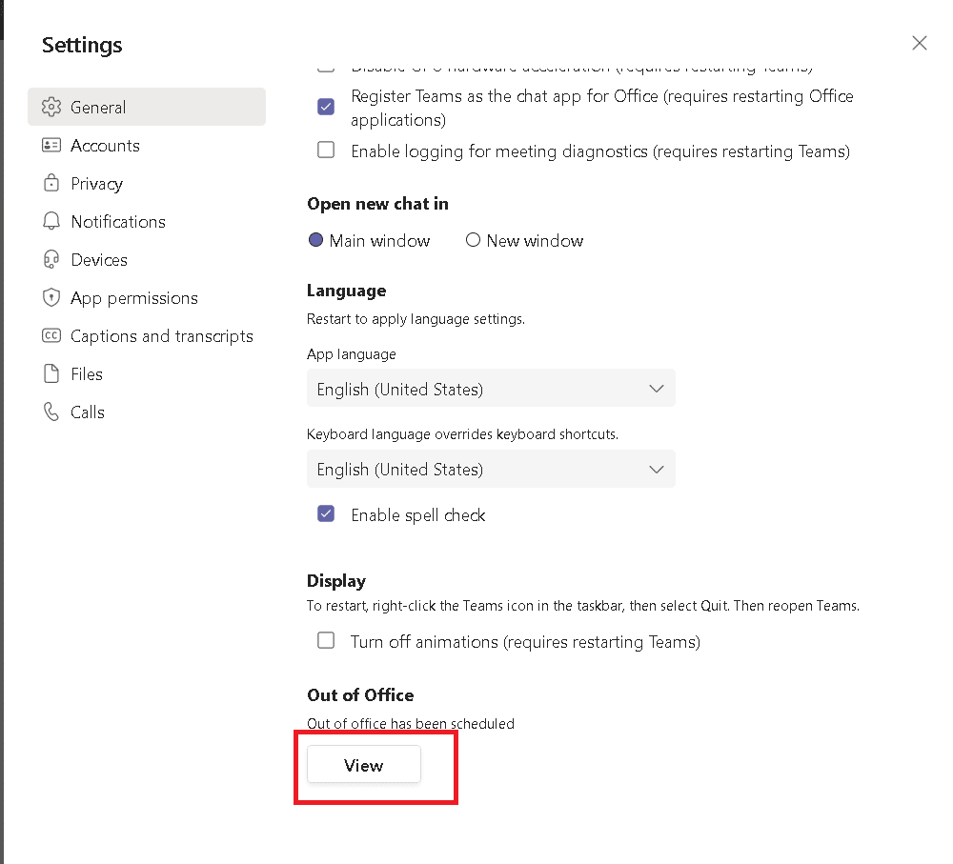Select Main window radio option
Image resolution: width=953 pixels, height=864 pixels.
coord(315,240)
